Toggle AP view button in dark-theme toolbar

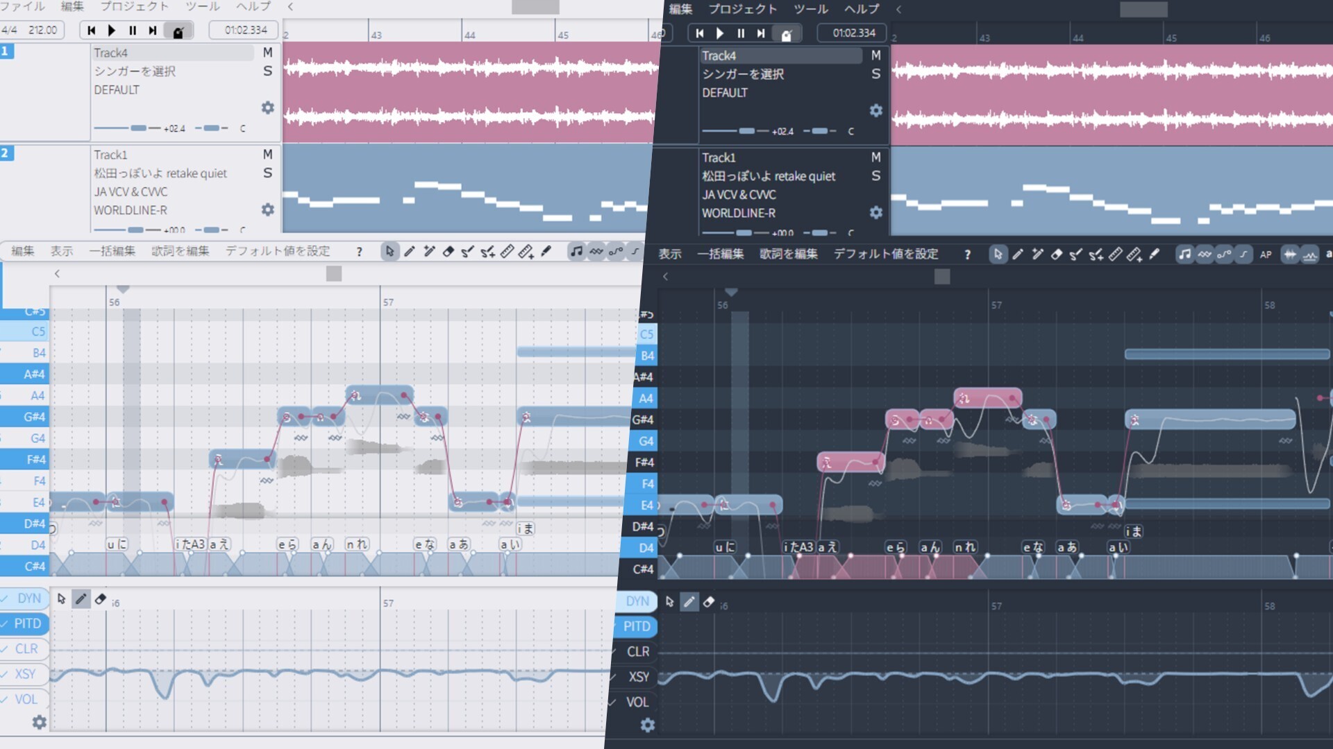pyautogui.click(x=1266, y=255)
